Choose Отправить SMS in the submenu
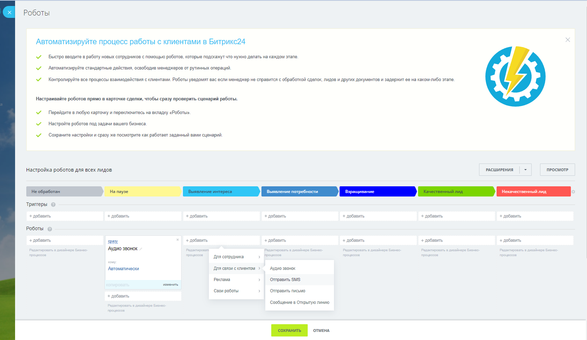 (300, 280)
